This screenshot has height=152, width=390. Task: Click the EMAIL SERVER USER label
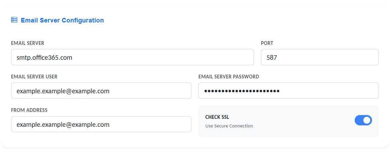pos(34,77)
